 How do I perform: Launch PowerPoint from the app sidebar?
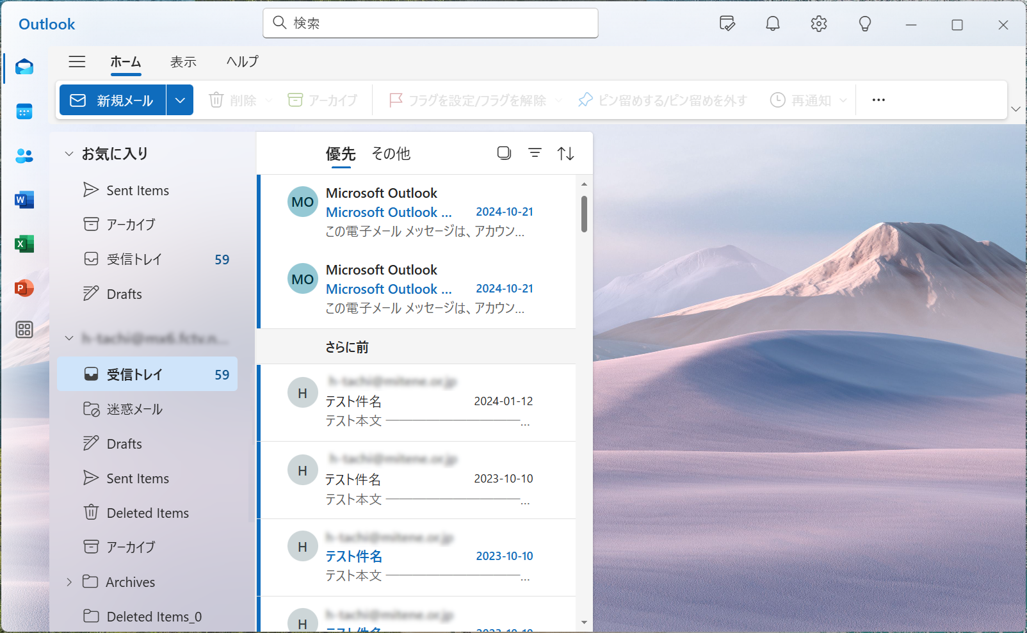pyautogui.click(x=24, y=288)
